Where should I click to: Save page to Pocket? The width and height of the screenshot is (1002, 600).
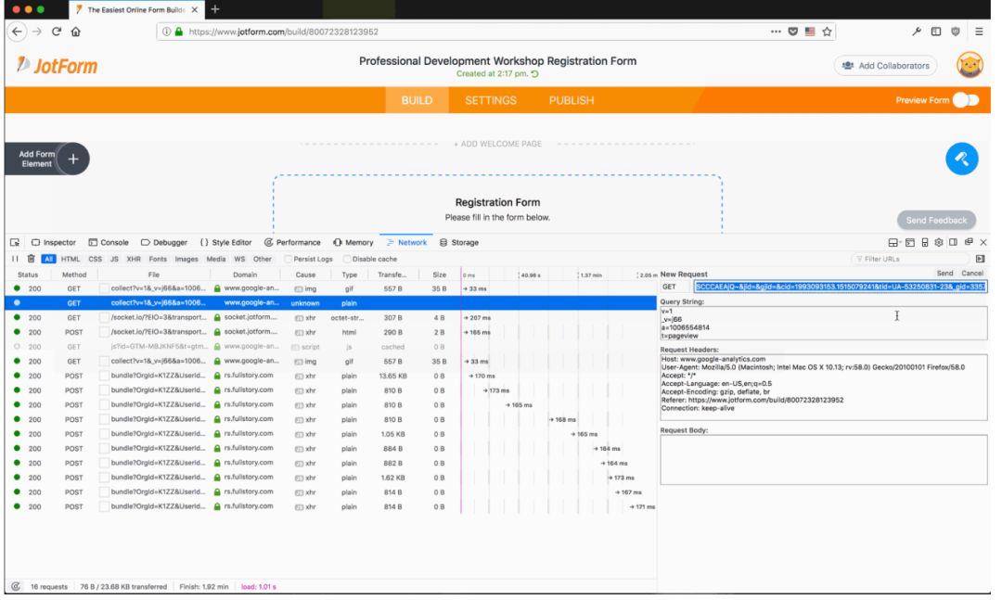pos(791,31)
